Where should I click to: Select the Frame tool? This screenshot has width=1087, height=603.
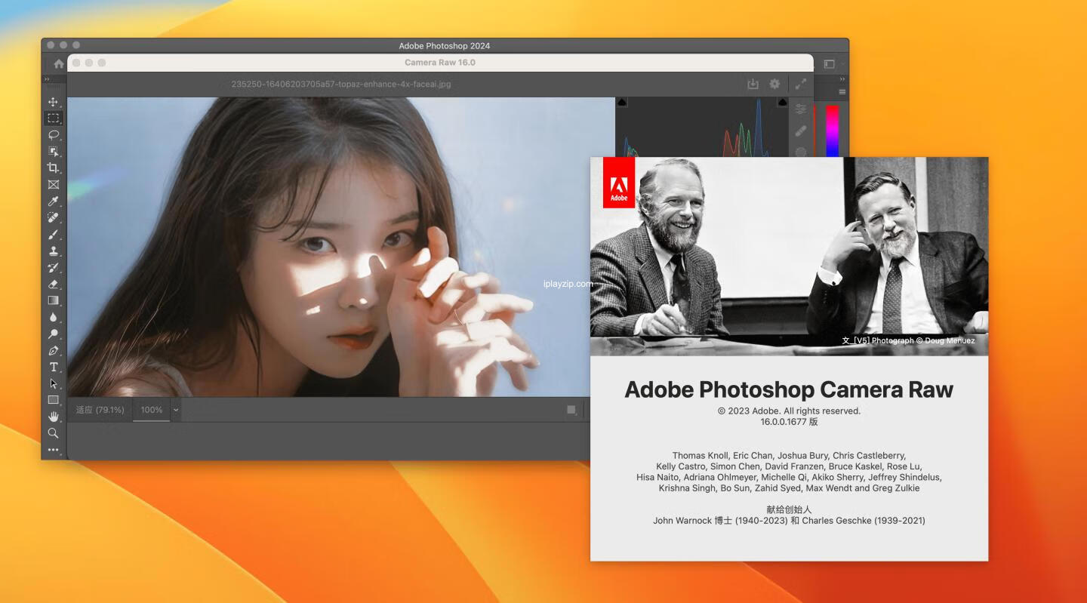53,185
